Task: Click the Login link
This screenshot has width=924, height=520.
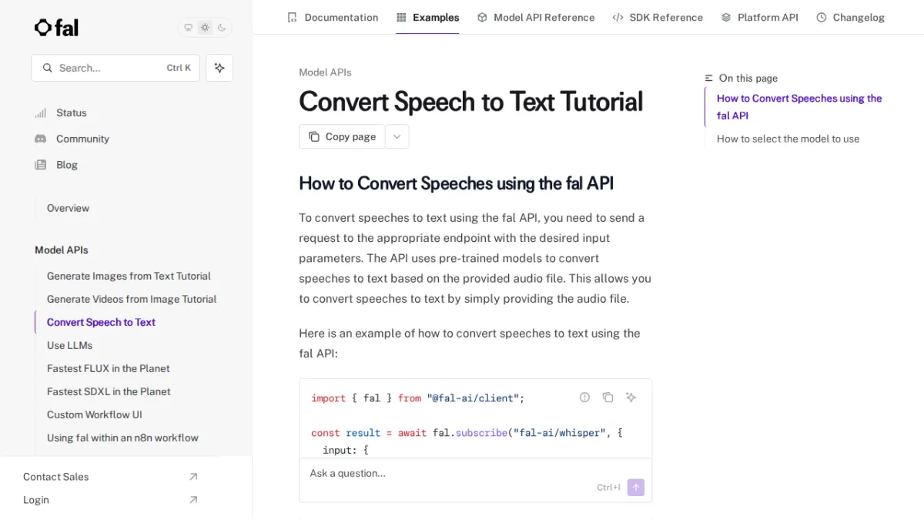Action: point(111,500)
